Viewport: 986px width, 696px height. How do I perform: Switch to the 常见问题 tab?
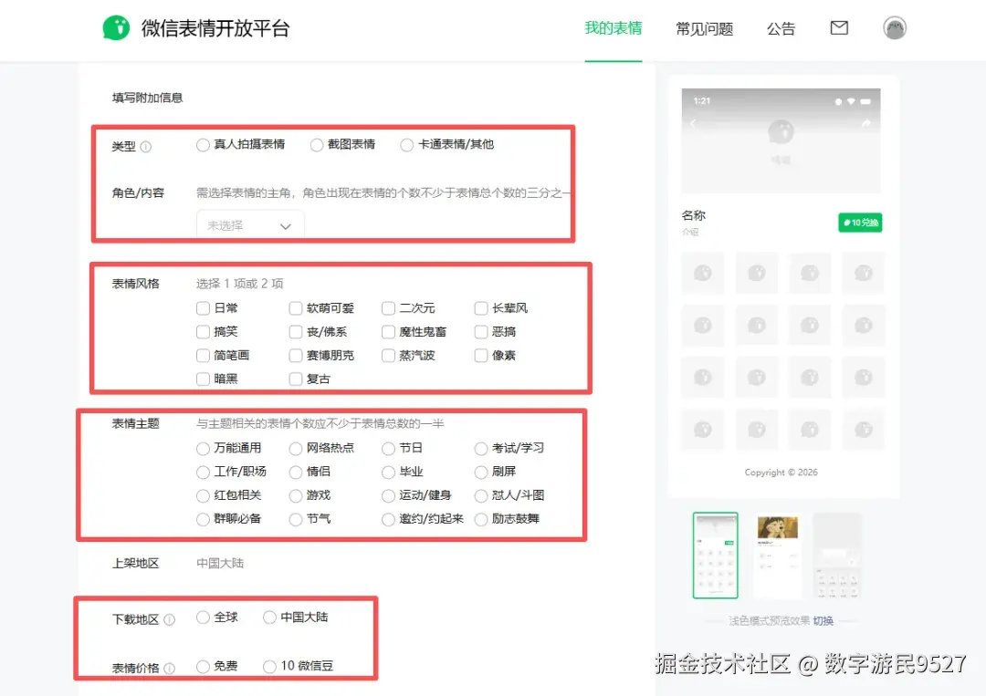[704, 28]
